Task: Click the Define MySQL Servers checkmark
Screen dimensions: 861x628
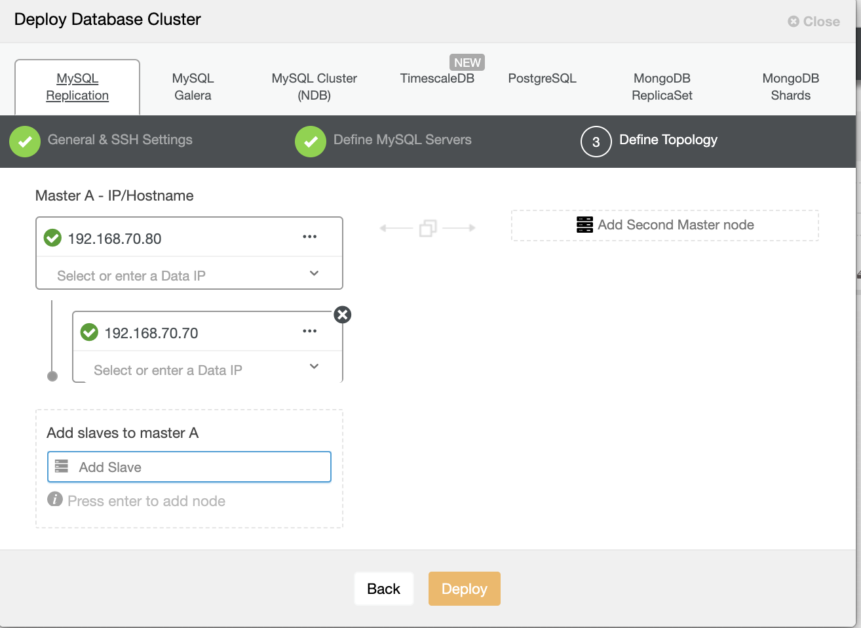Action: [x=311, y=142]
